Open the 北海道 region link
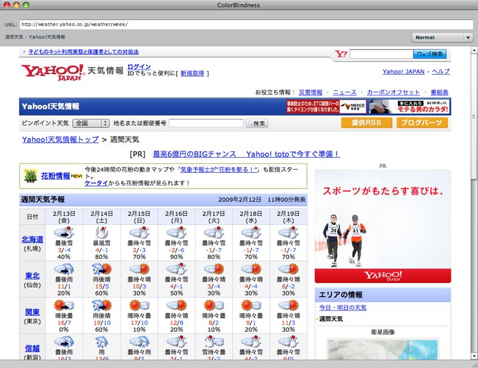 [32, 239]
